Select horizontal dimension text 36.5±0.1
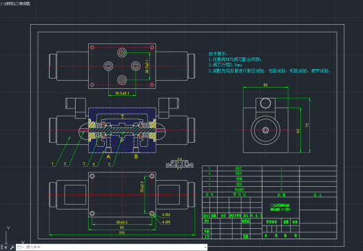Screen dimensions: 363x251 click(x=122, y=93)
